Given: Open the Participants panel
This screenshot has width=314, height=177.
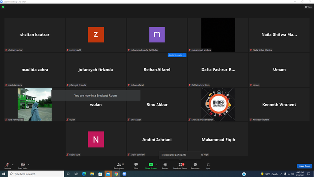Looking at the screenshot, I should pos(119,166).
